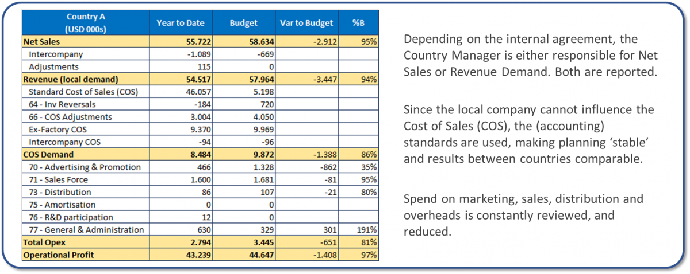This screenshot has width=690, height=274.
Task: Select '77 - General & Administration' label
Action: point(86,230)
